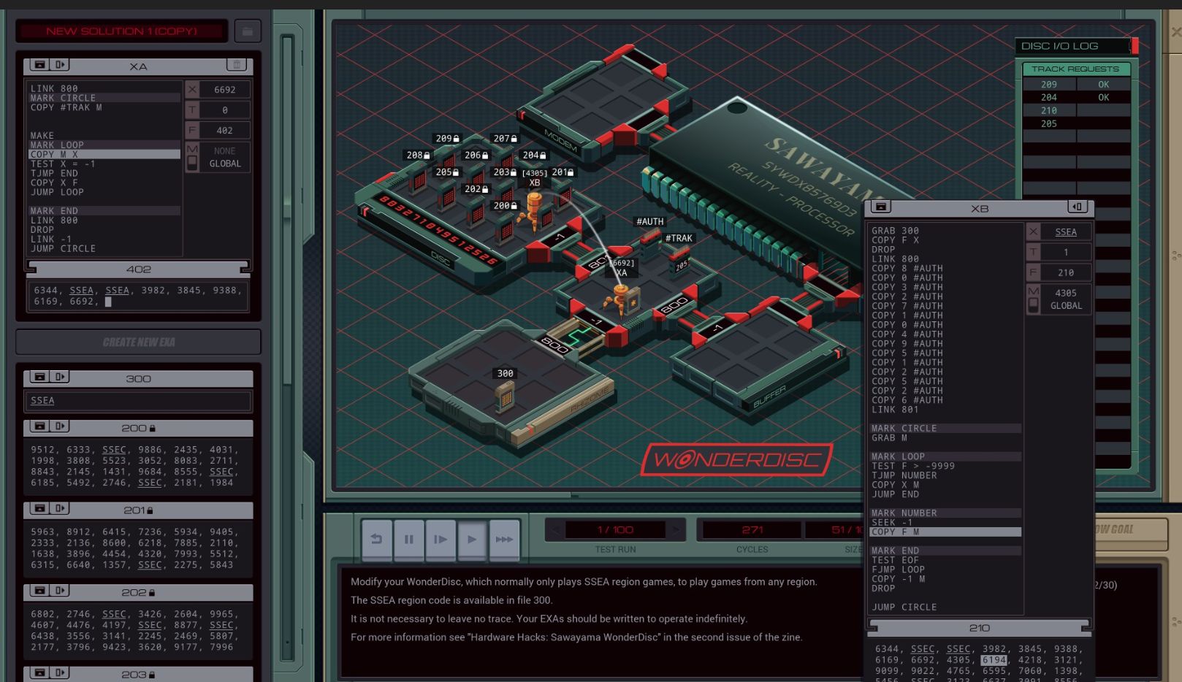Click the XB code line GRAB 300

[x=895, y=231]
